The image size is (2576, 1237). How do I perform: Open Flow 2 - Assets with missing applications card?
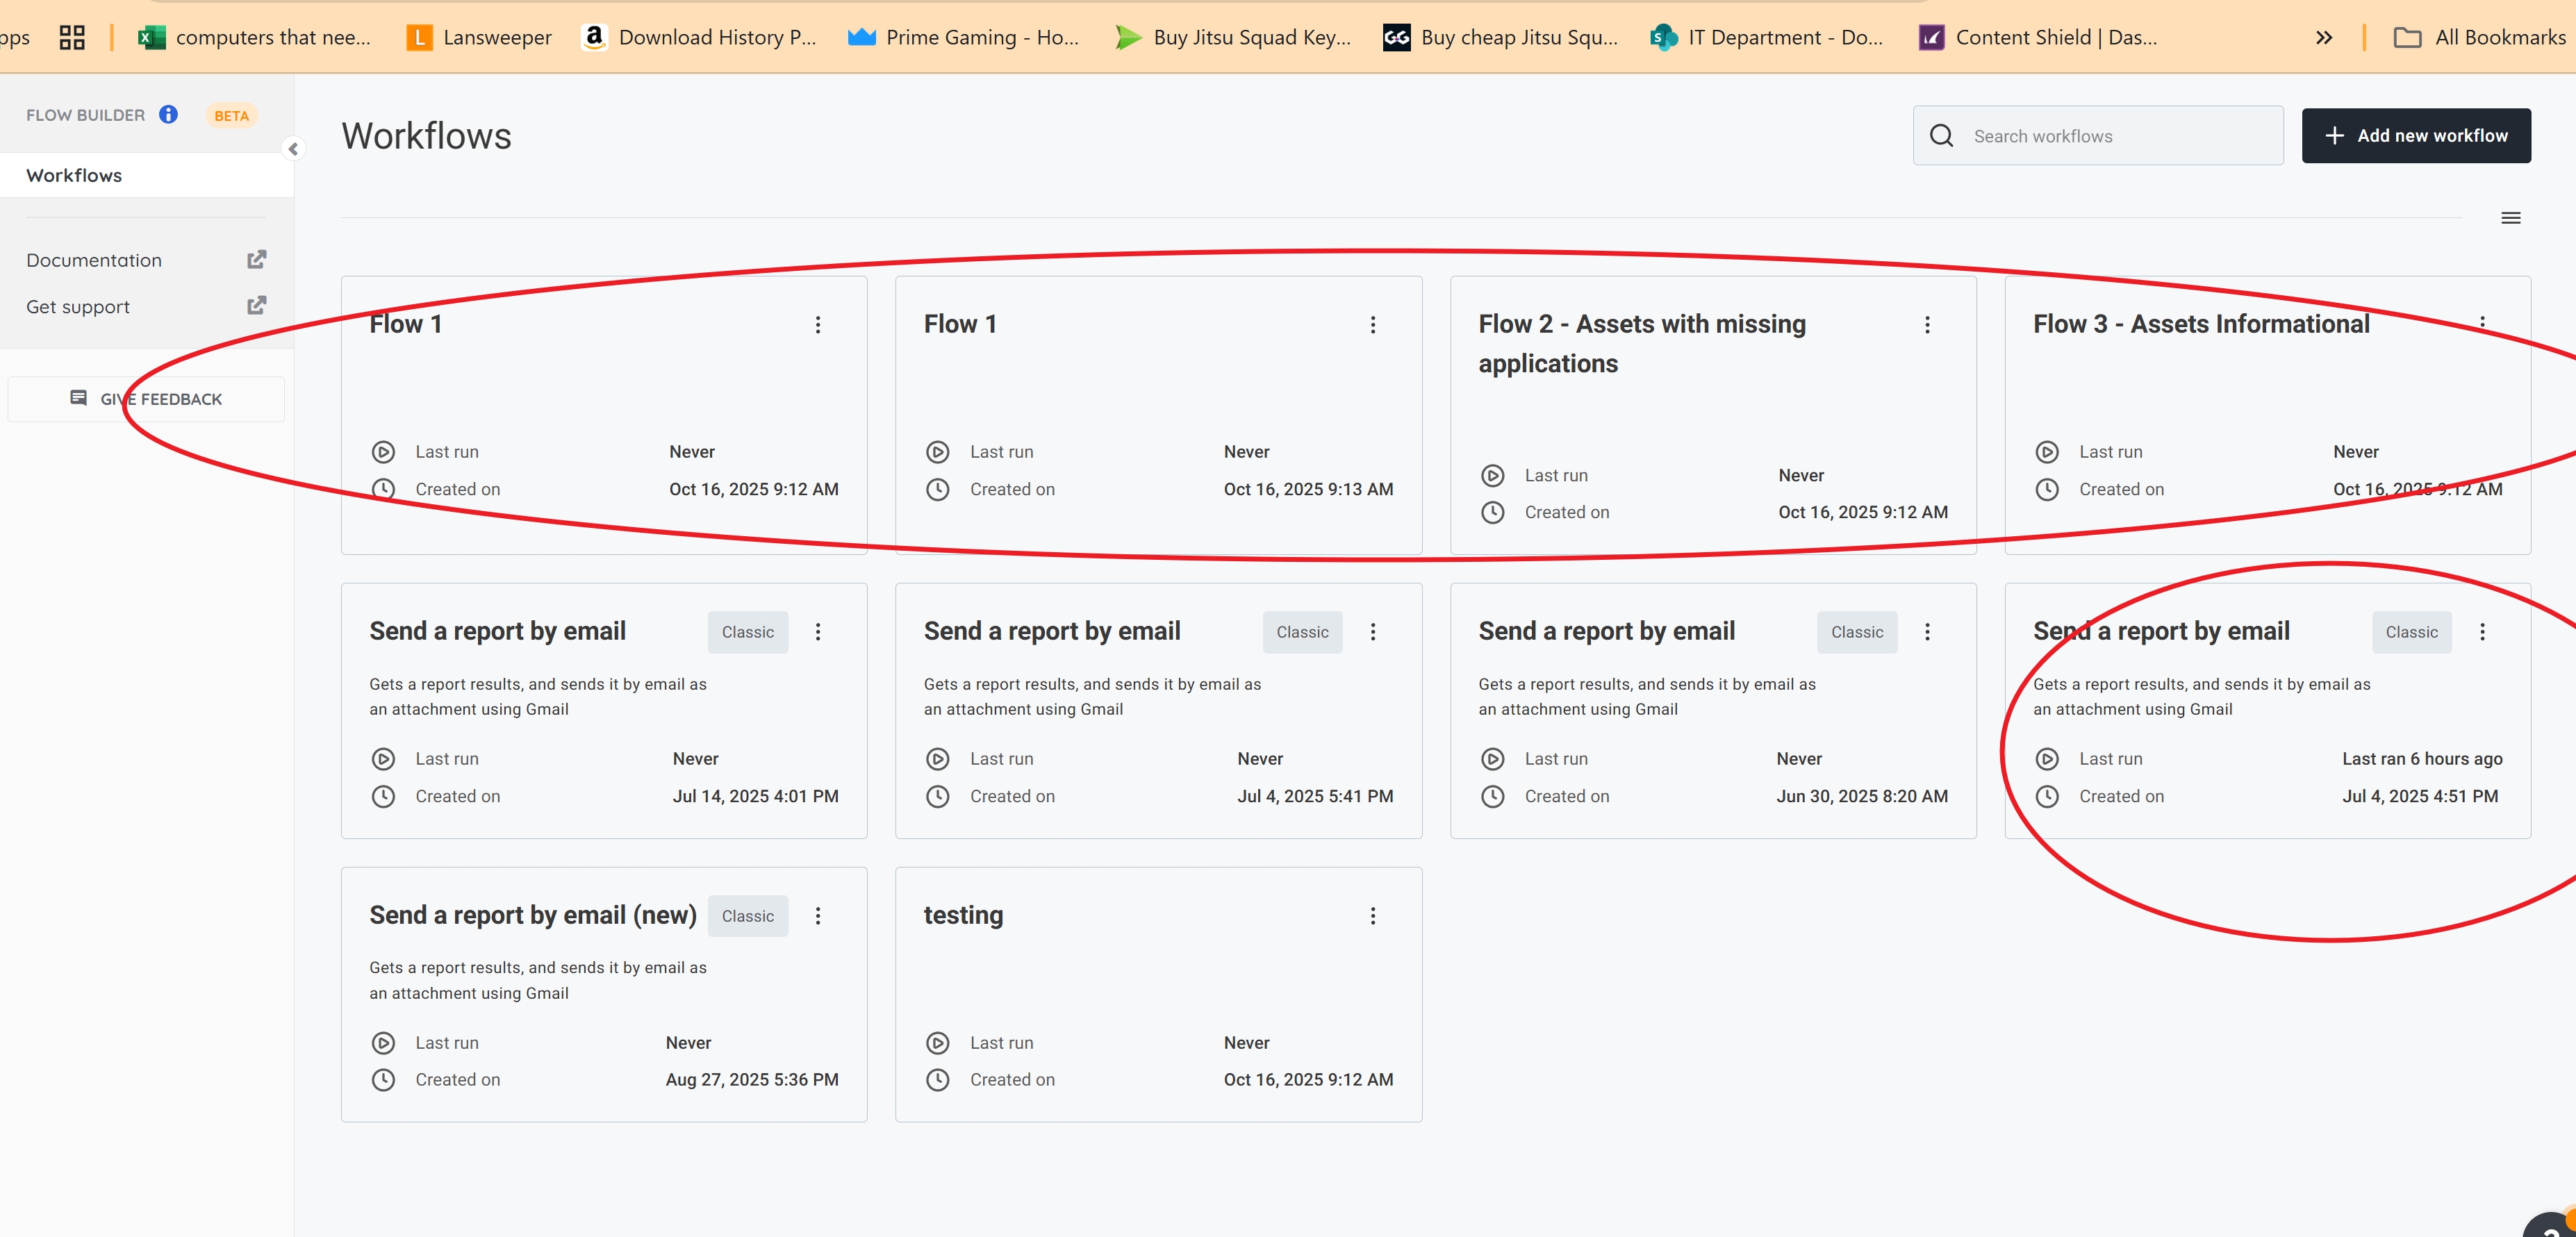click(x=1642, y=344)
